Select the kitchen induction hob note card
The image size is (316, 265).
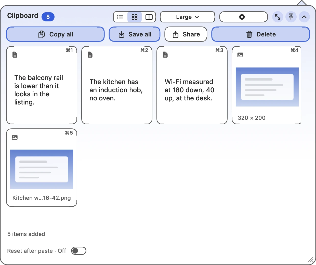(x=117, y=85)
